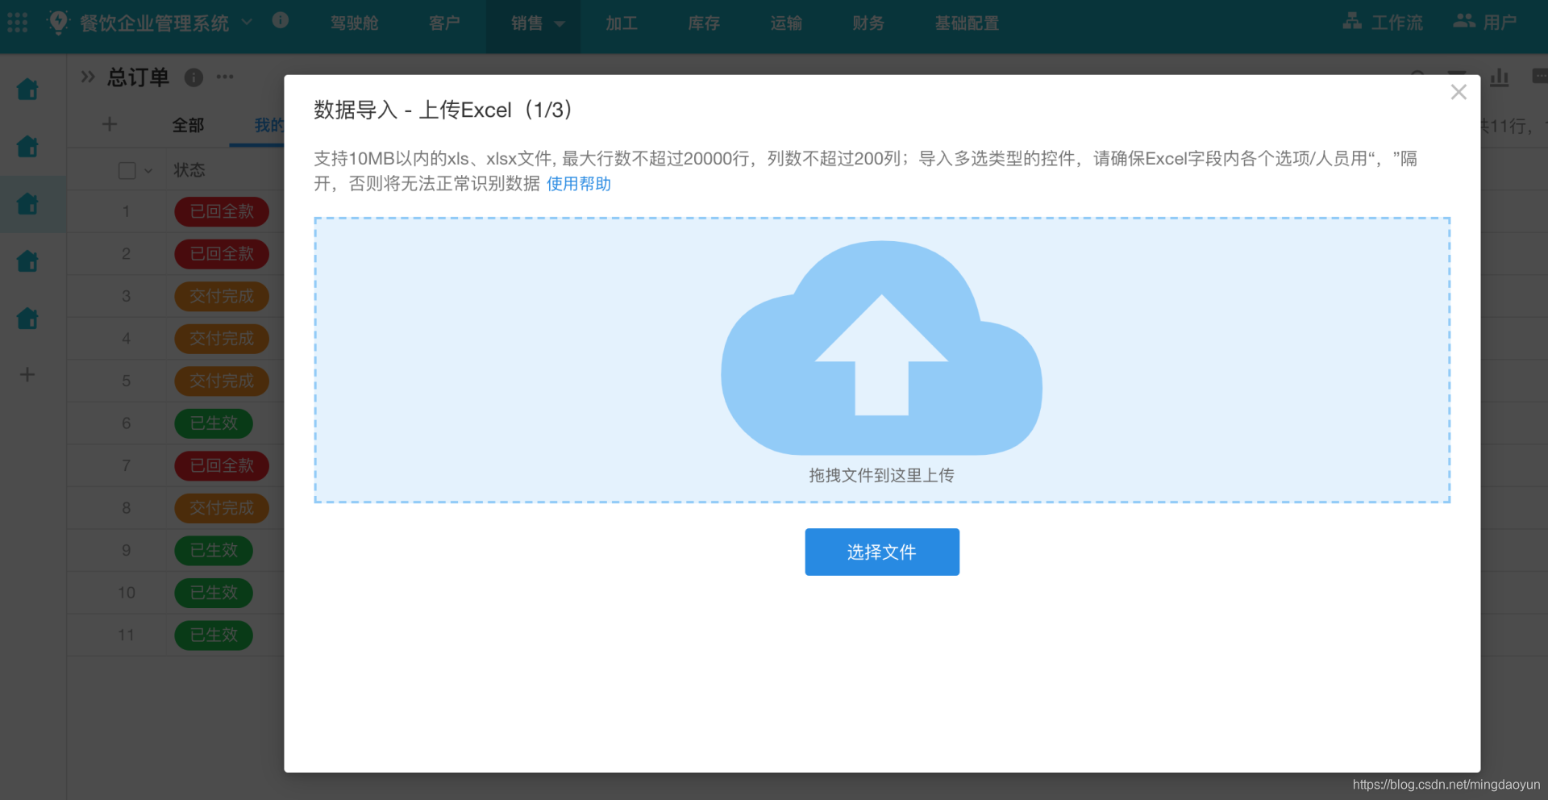Open the 客户 menu

(x=444, y=23)
